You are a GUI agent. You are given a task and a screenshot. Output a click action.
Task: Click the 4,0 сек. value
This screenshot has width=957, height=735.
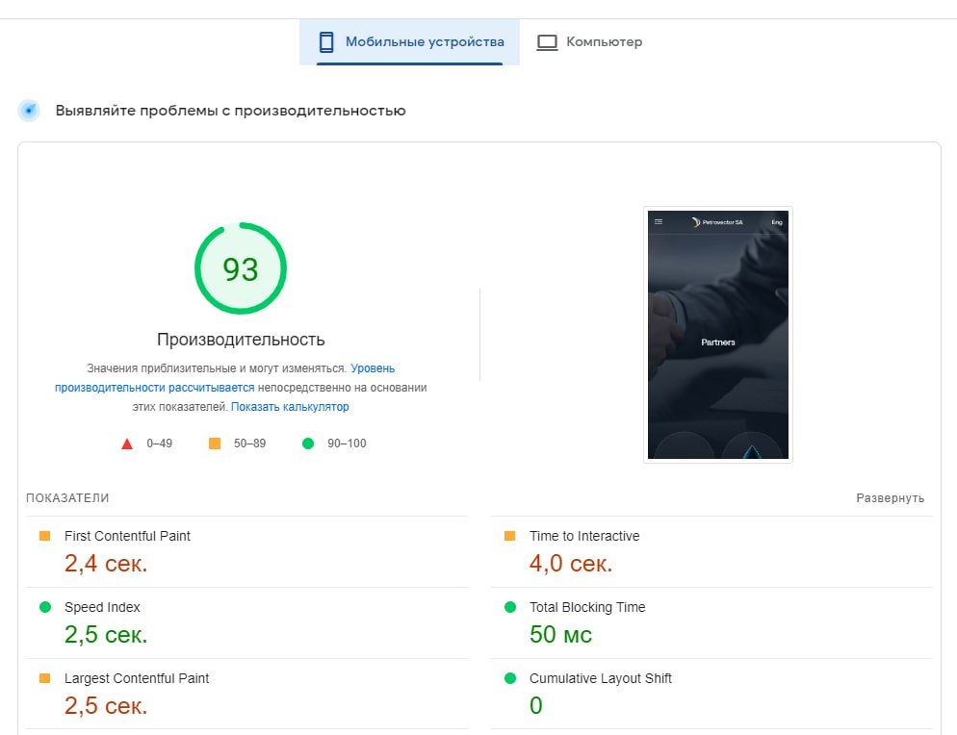pyautogui.click(x=571, y=564)
